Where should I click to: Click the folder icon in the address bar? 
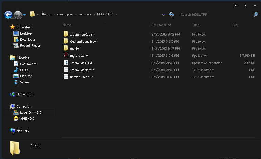point(32,14)
